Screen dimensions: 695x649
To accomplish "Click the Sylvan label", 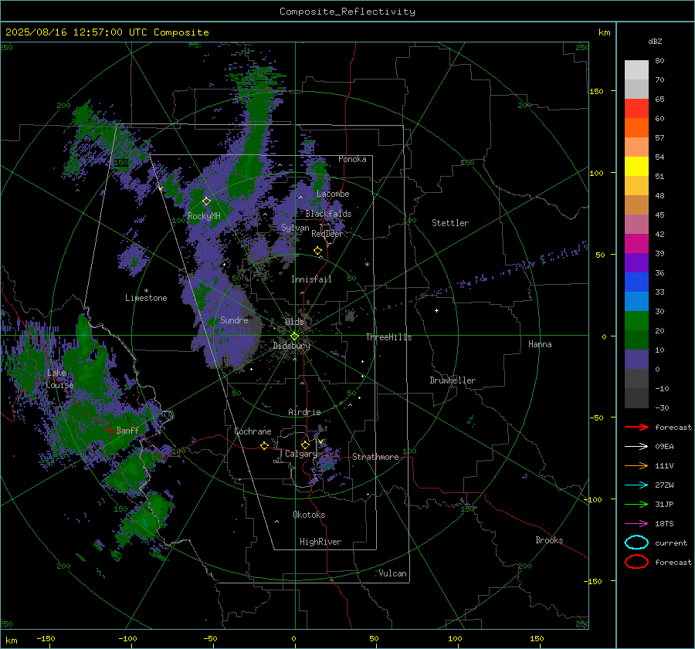I will click(295, 228).
